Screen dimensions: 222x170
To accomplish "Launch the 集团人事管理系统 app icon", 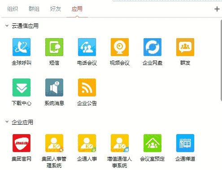I will 54,143.
